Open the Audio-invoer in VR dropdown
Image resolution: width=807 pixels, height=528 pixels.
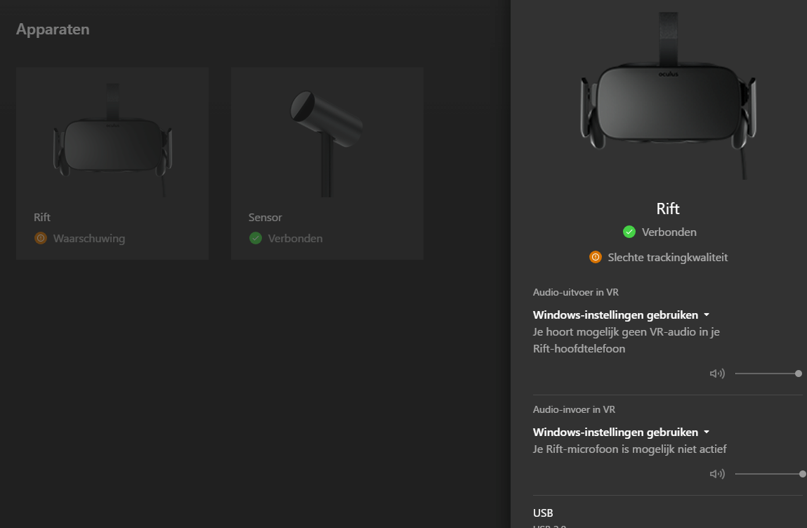621,433
